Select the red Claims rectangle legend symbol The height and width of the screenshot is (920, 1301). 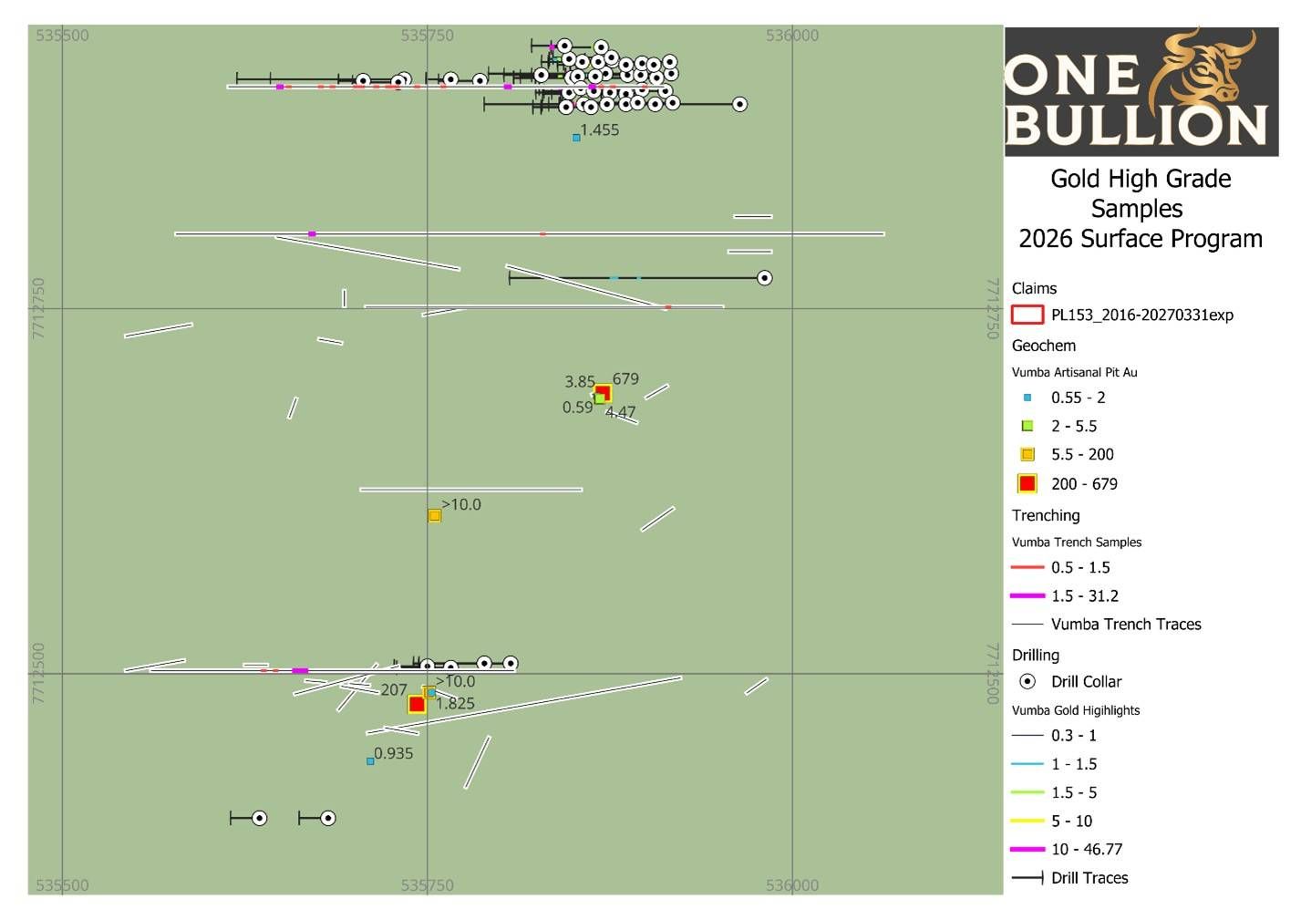click(x=1027, y=315)
